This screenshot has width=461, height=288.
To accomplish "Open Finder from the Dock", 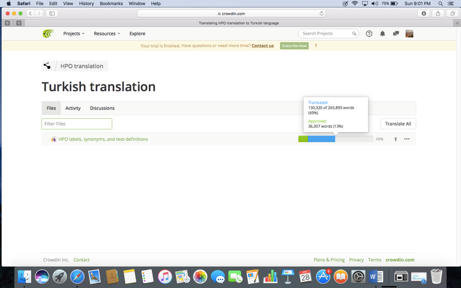I will (25, 277).
